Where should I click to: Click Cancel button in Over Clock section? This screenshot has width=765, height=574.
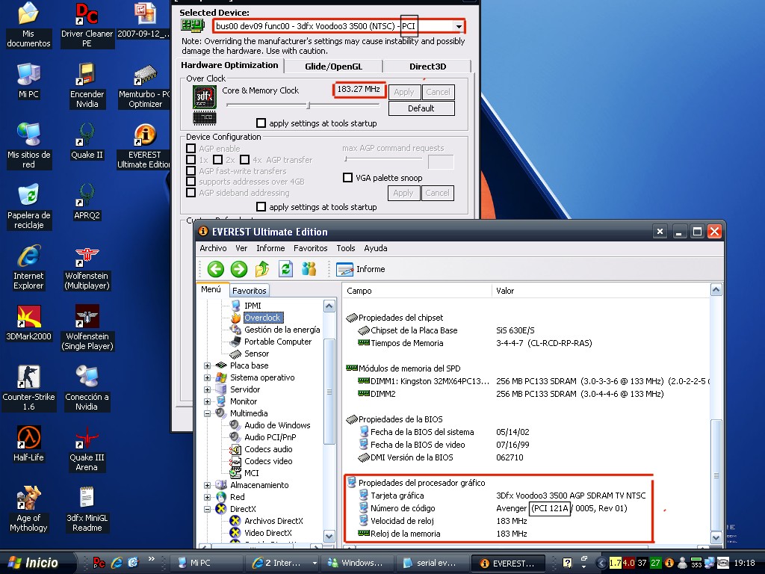(x=438, y=92)
